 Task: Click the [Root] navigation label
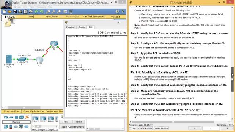click(30, 16)
